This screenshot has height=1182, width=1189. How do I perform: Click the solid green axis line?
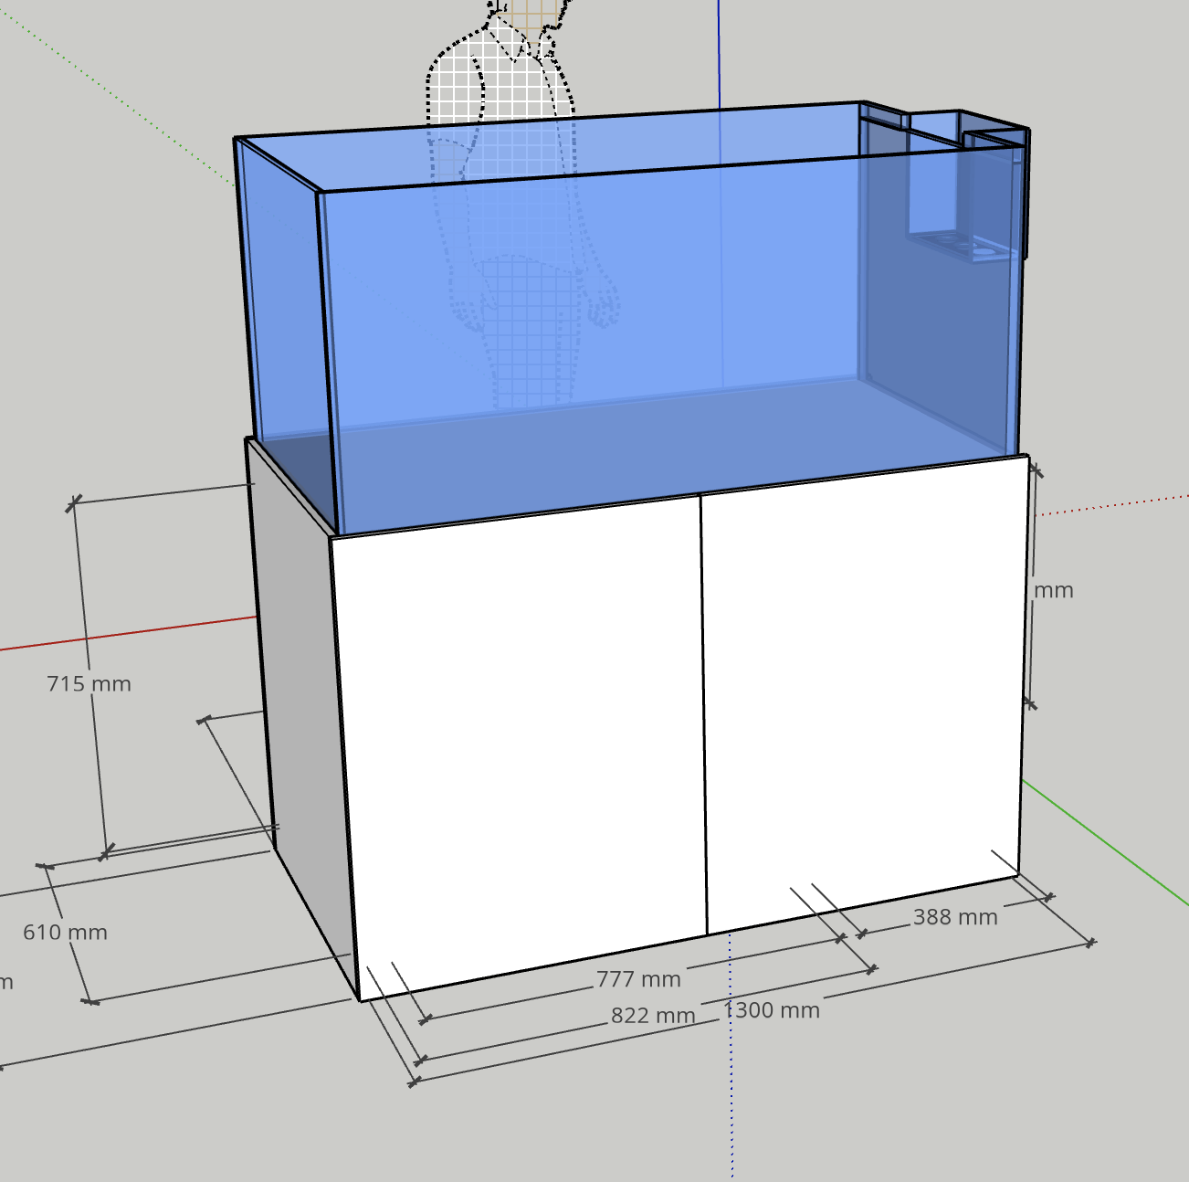point(1105,842)
